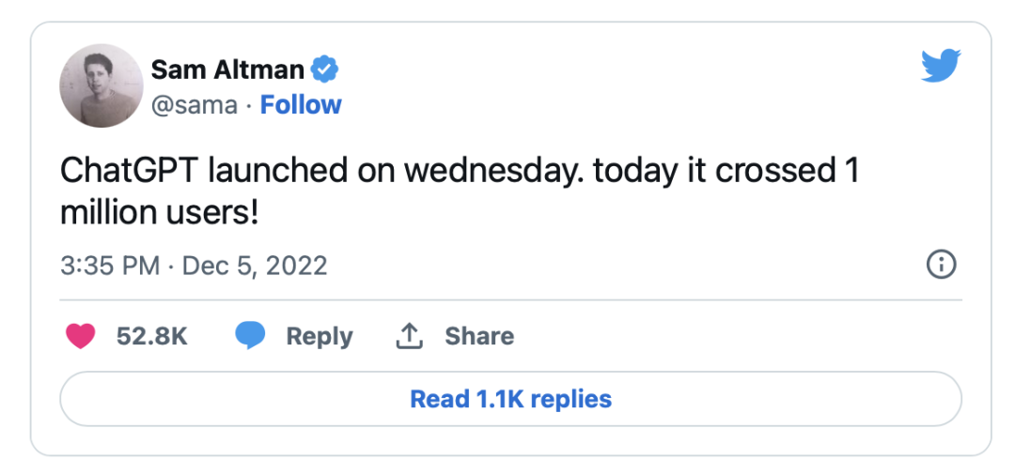The height and width of the screenshot is (474, 1015).
Task: Follow Sam Altman via Follow link
Action: click(x=301, y=105)
